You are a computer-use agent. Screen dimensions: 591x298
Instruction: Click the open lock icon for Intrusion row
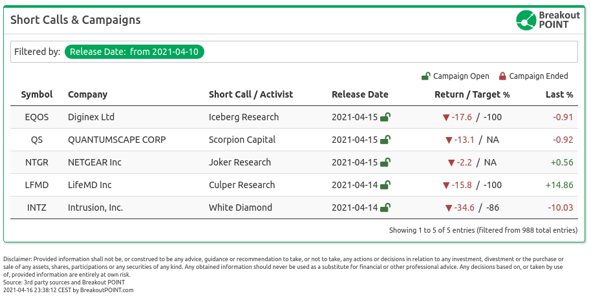[x=385, y=208]
